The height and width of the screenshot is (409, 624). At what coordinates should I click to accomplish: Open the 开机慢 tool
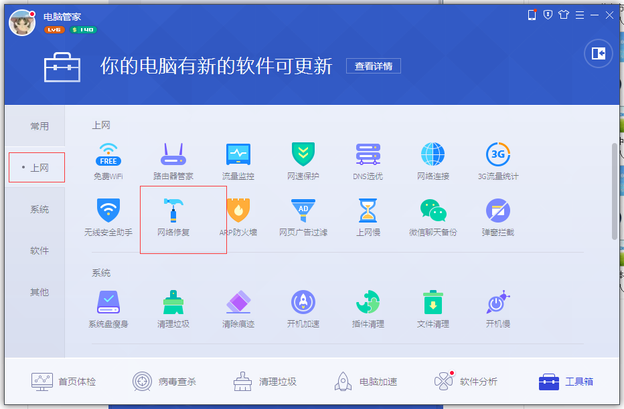(498, 309)
